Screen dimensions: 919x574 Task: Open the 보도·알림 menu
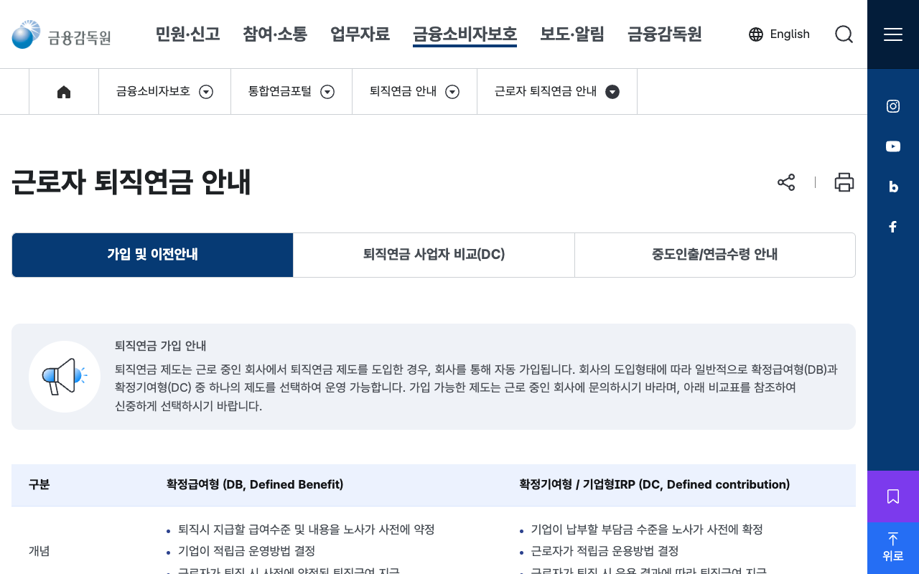pos(572,34)
